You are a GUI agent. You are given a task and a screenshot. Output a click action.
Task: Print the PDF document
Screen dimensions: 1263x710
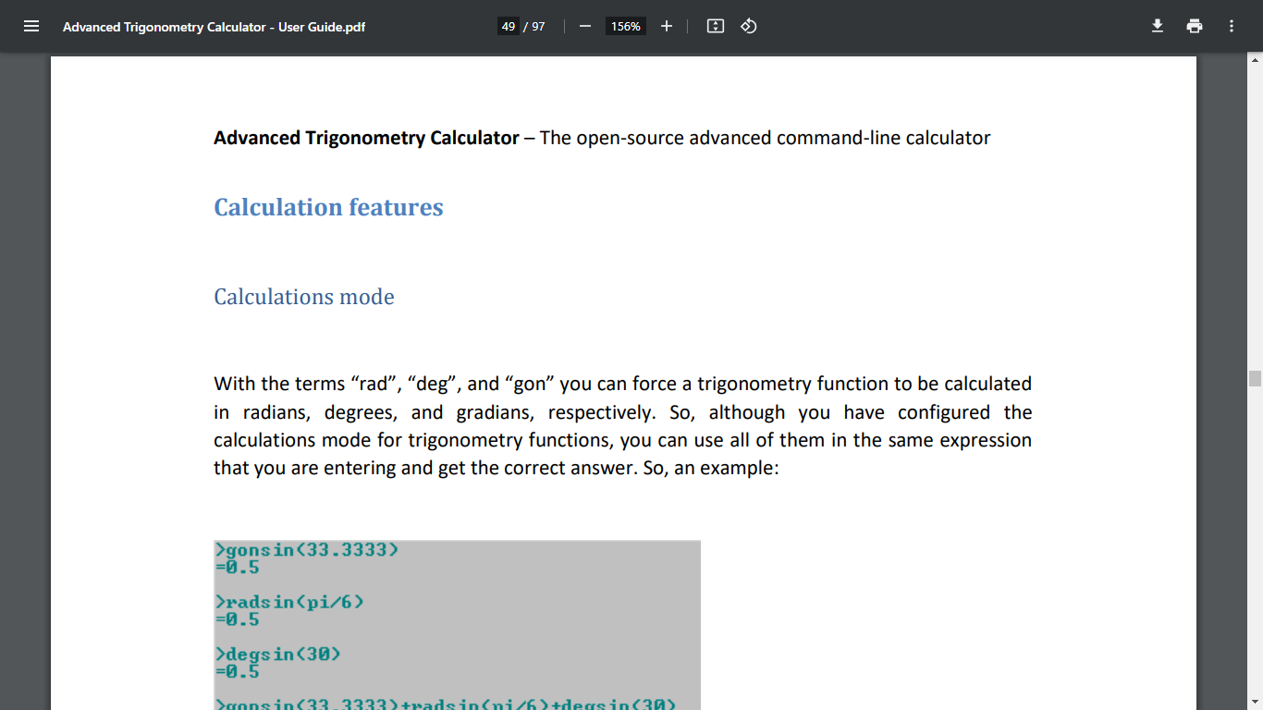(1195, 26)
